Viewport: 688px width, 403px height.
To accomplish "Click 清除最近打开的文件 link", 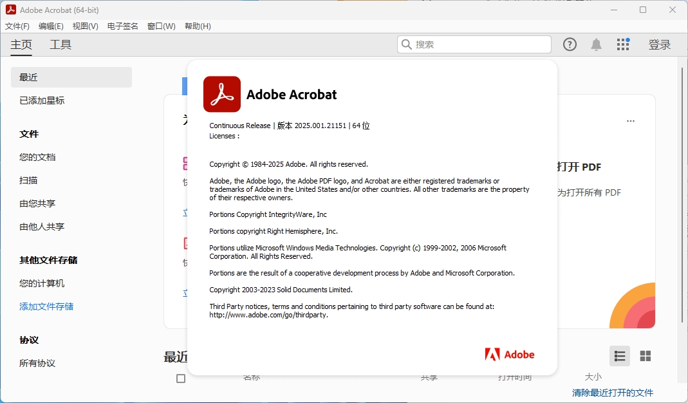I will click(x=612, y=393).
